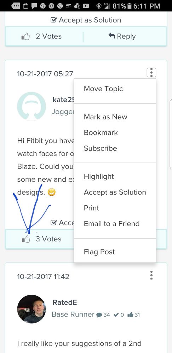Select Print from the menu
Image resolution: width=172 pixels, height=353 pixels.
pyautogui.click(x=91, y=208)
